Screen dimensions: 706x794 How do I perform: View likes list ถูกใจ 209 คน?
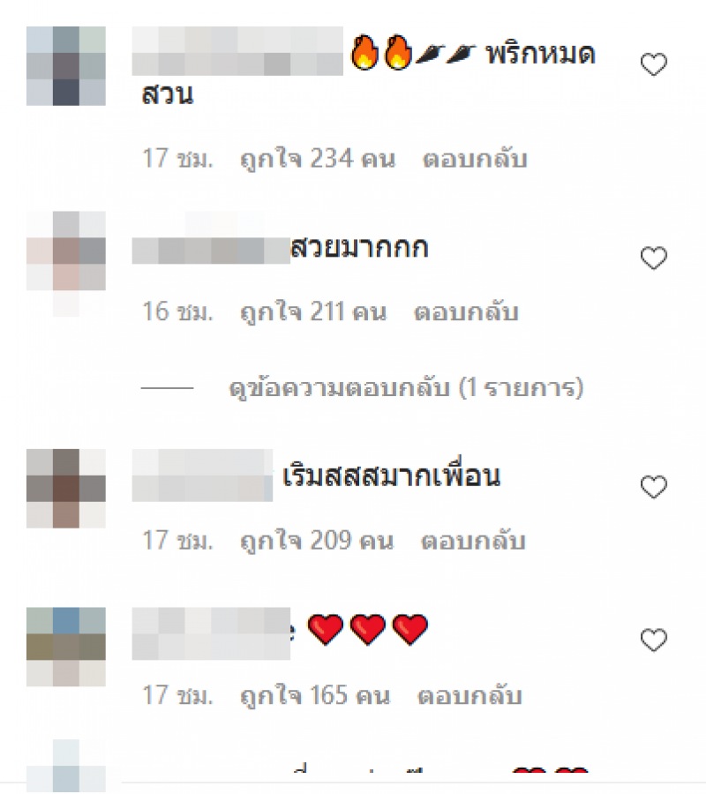[317, 540]
